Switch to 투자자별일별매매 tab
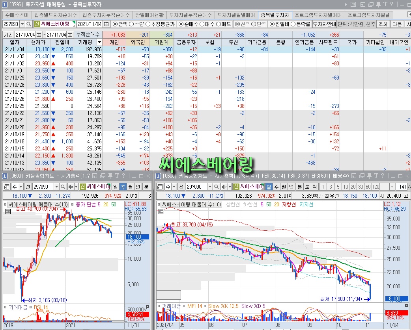This screenshot has width=411, height=330. [236, 15]
